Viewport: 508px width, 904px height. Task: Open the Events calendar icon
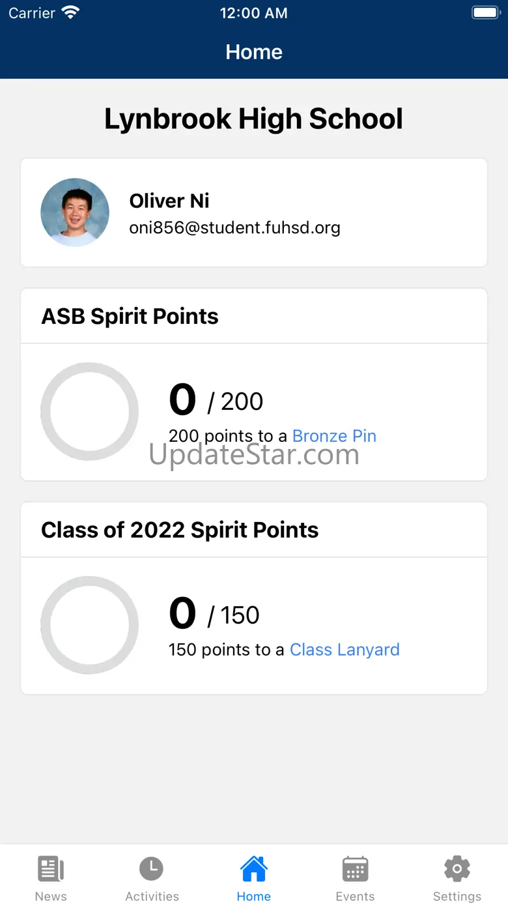(x=355, y=869)
